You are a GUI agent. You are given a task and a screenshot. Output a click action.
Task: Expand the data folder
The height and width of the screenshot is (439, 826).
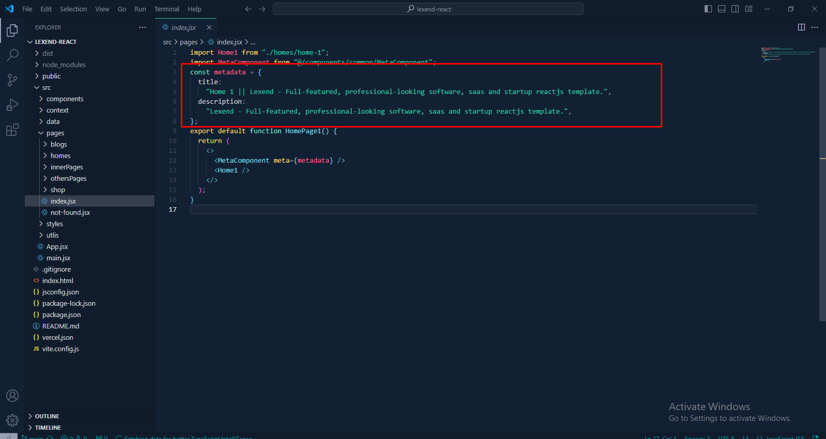pyautogui.click(x=89, y=121)
